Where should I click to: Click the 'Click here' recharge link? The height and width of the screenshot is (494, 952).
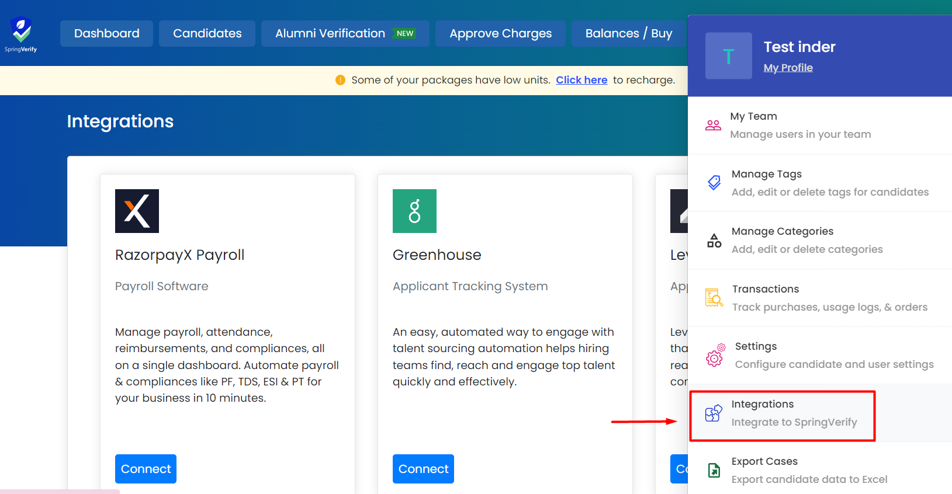pos(581,80)
